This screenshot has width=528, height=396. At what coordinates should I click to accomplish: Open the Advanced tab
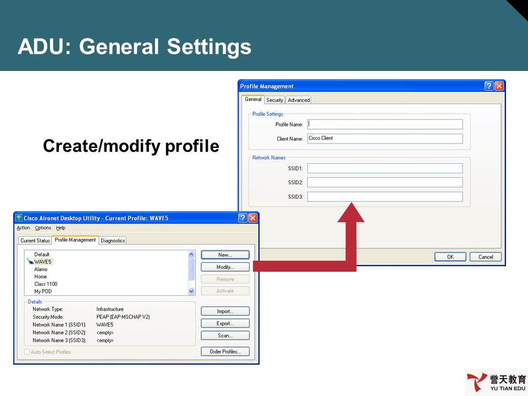pos(299,100)
